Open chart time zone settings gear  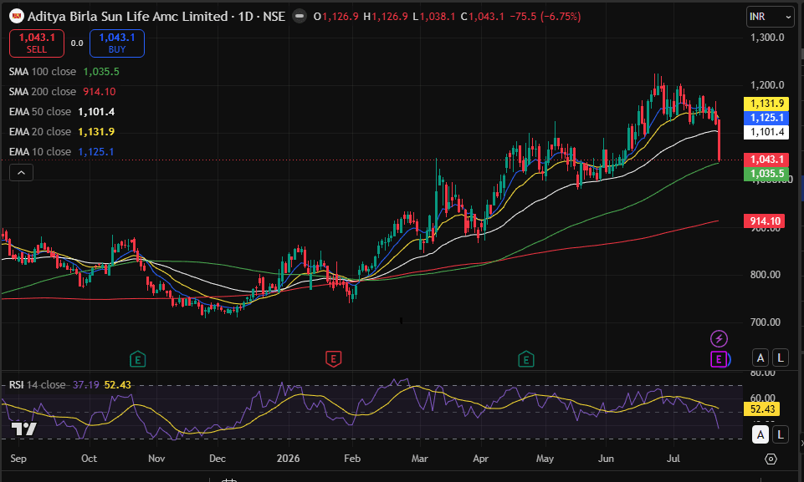click(x=771, y=459)
